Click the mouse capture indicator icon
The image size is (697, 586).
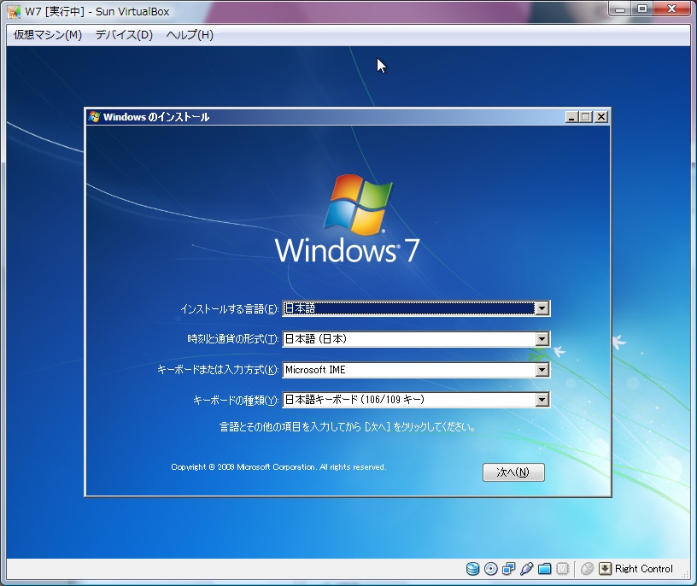(587, 569)
